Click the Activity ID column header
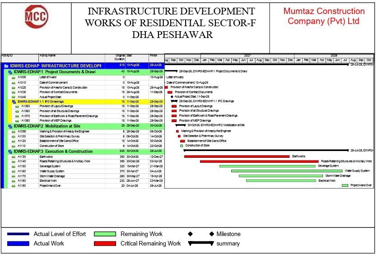This screenshot has width=378, height=255. (20, 58)
